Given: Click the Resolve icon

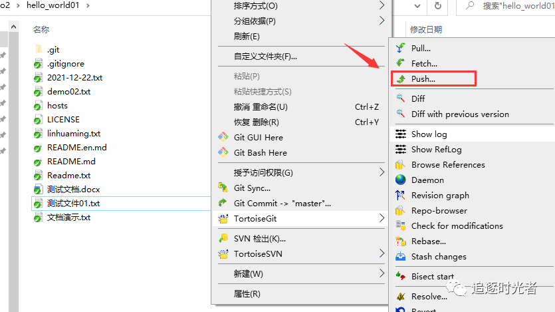Looking at the screenshot, I should point(401,297).
